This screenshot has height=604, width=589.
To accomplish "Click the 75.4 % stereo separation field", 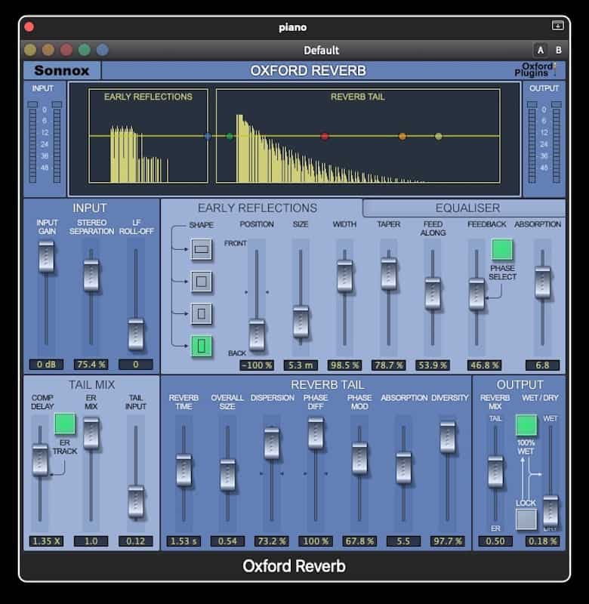I will coord(91,365).
